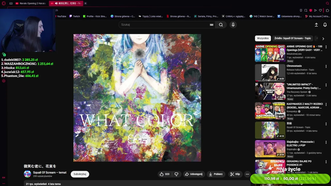Viewport: 331px width, 186px height.
Task: Click the Konopskyy channel name
Action: (x=292, y=111)
